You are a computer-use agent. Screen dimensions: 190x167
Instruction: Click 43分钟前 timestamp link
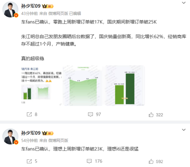[x=29, y=13]
